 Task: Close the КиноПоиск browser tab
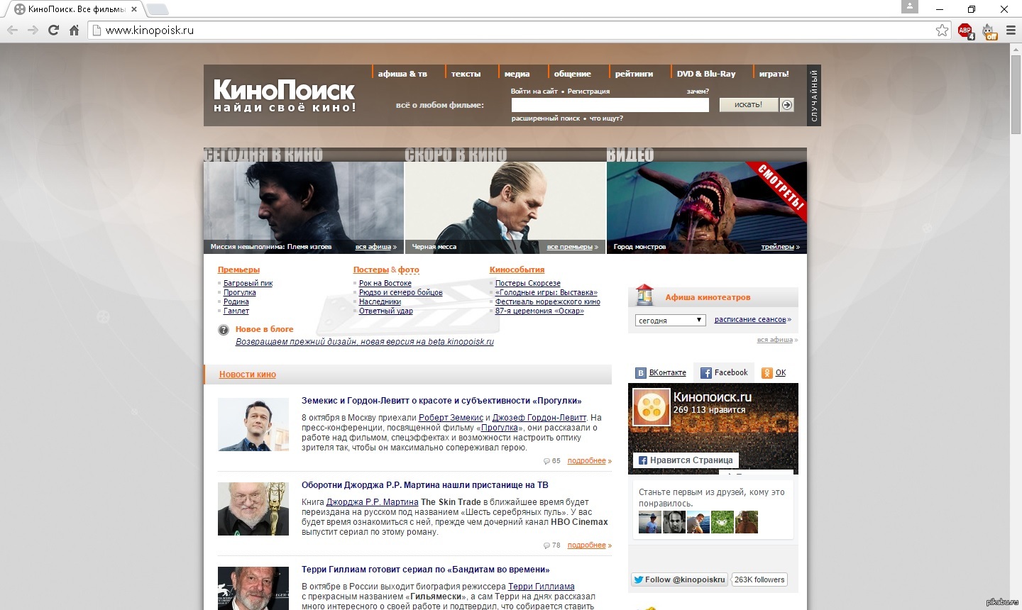(134, 9)
